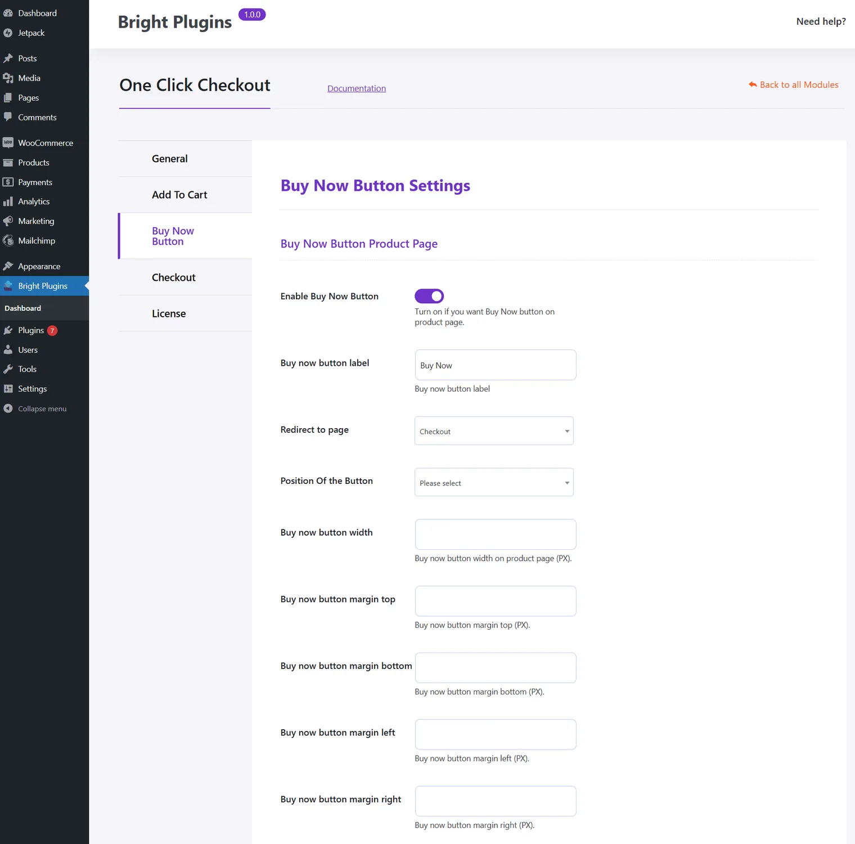Open WooCommerce menu item
Image resolution: width=855 pixels, height=844 pixels.
click(44, 143)
